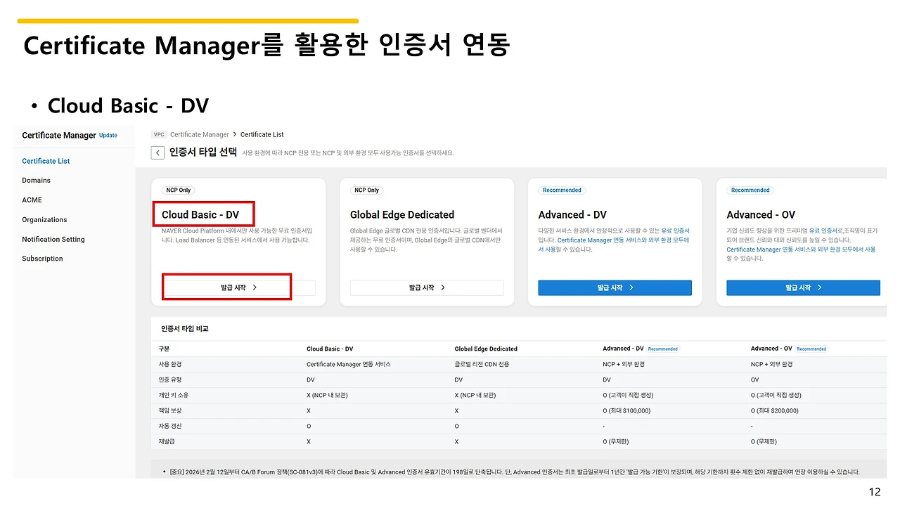The width and height of the screenshot is (900, 506).
Task: Click the 유료 인증서 link in Advanced - OV card
Action: (823, 231)
